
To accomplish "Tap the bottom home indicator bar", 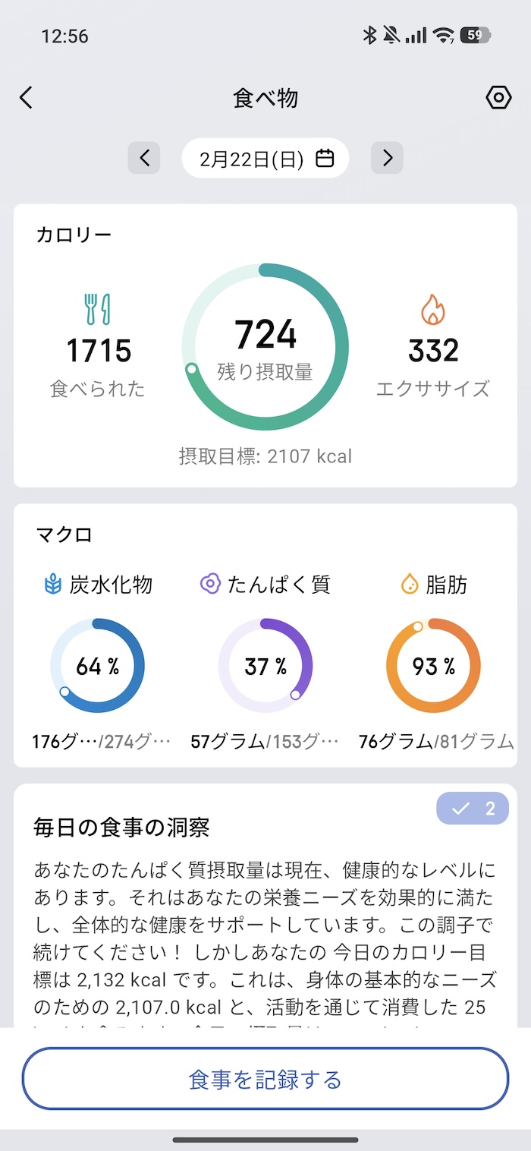I will click(265, 1139).
